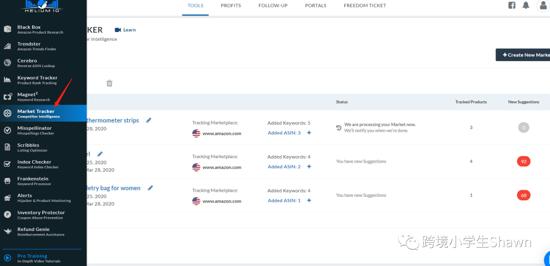Edit the thermometer strips market name
Viewport: 550px width, 266px height.
[x=149, y=120]
